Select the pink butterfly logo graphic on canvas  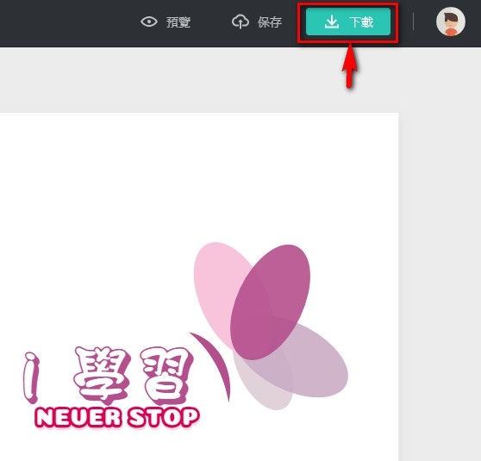(269, 326)
